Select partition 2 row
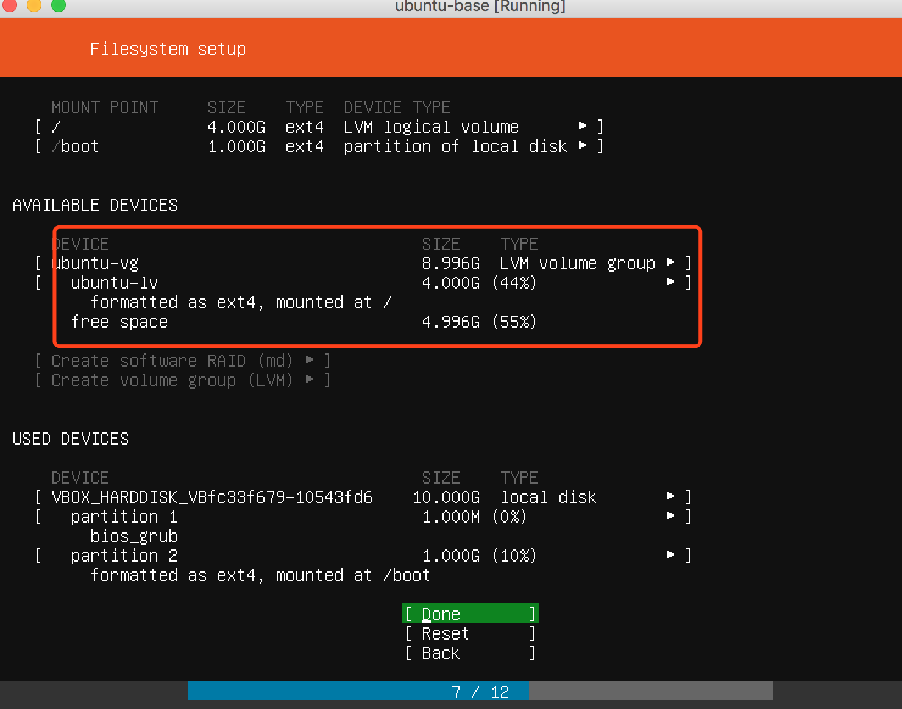The width and height of the screenshot is (902, 709). (363, 556)
